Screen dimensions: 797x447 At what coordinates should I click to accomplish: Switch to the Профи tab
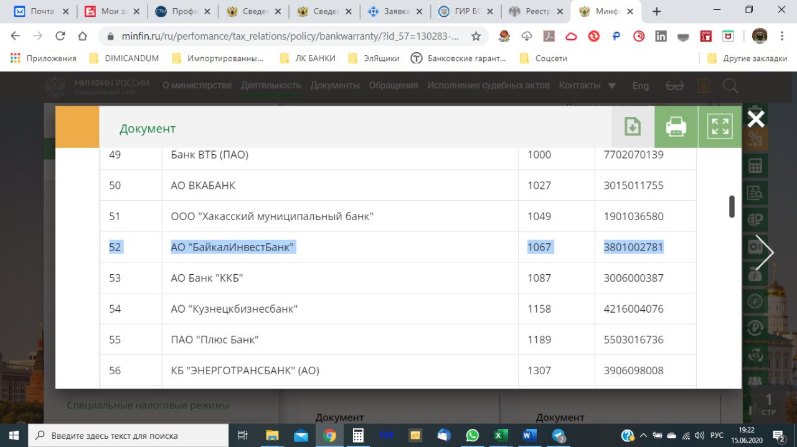[x=183, y=11]
